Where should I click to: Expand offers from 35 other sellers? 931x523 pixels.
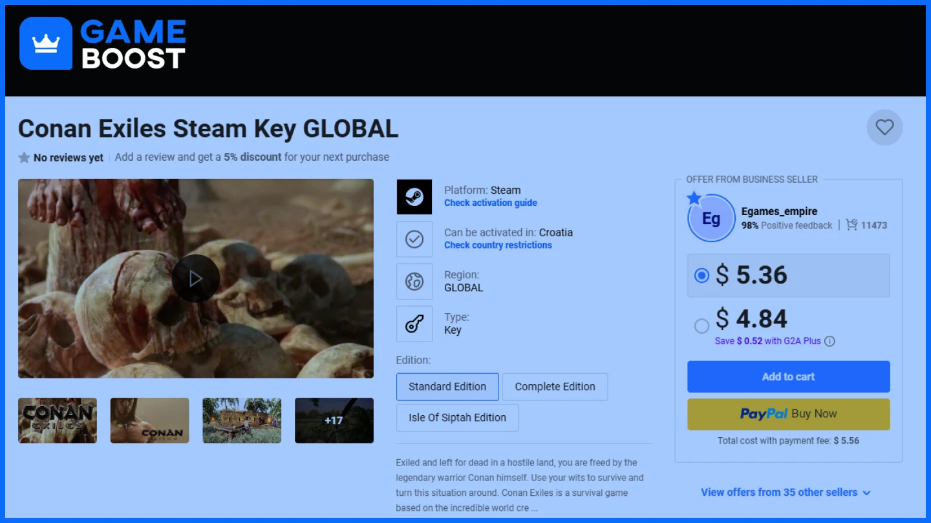pos(786,492)
